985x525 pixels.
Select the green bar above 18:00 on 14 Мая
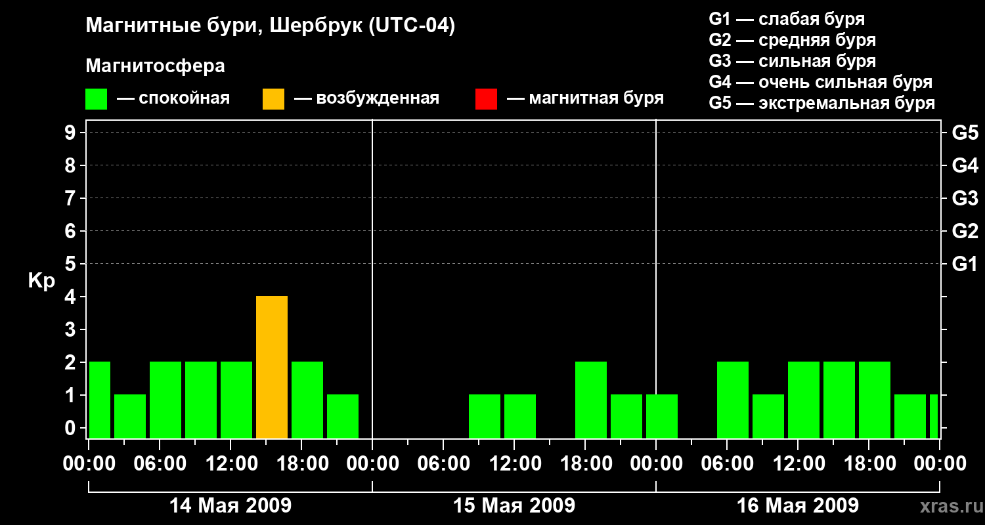click(307, 400)
